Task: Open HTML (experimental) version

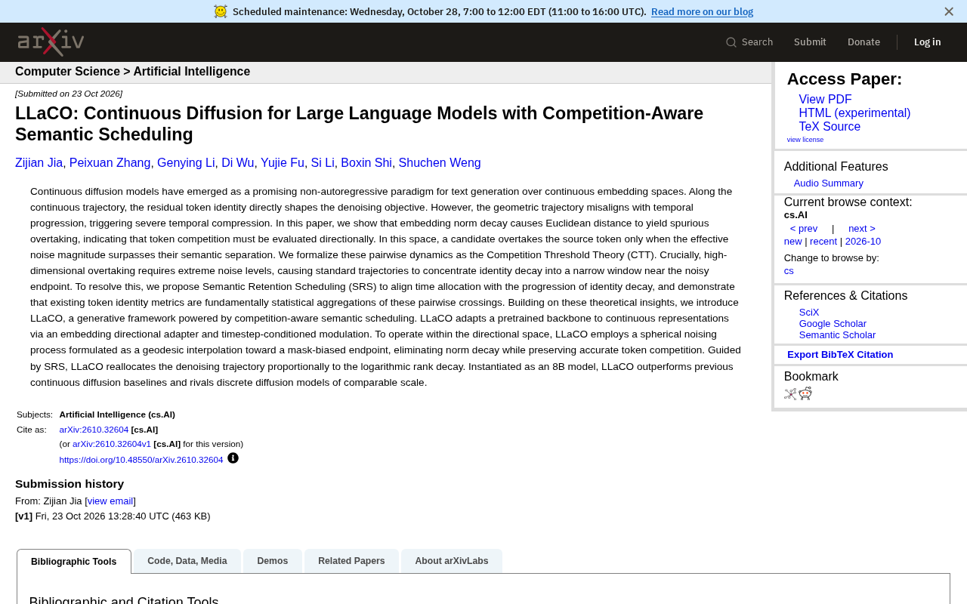Action: tap(854, 113)
